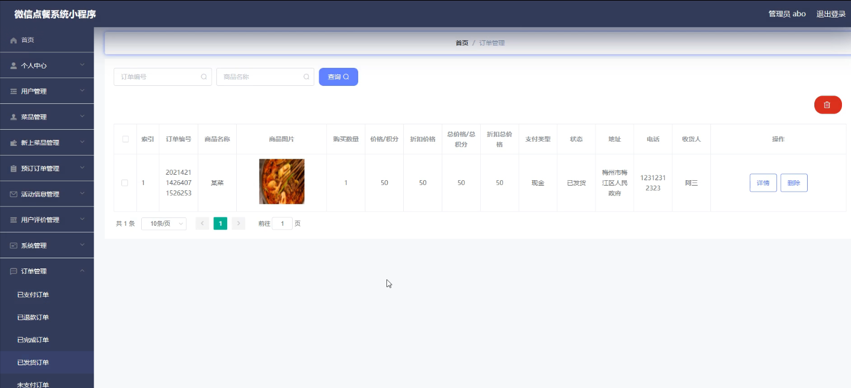Click the 共 1 条 total count text
The width and height of the screenshot is (851, 388).
pos(126,223)
